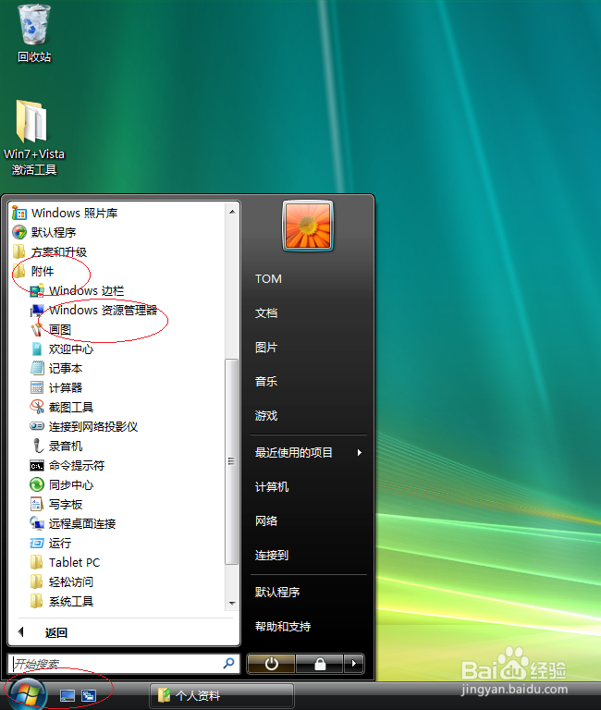Click the programs list scrollbar thumb
The width and height of the screenshot is (601, 710).
(x=231, y=461)
